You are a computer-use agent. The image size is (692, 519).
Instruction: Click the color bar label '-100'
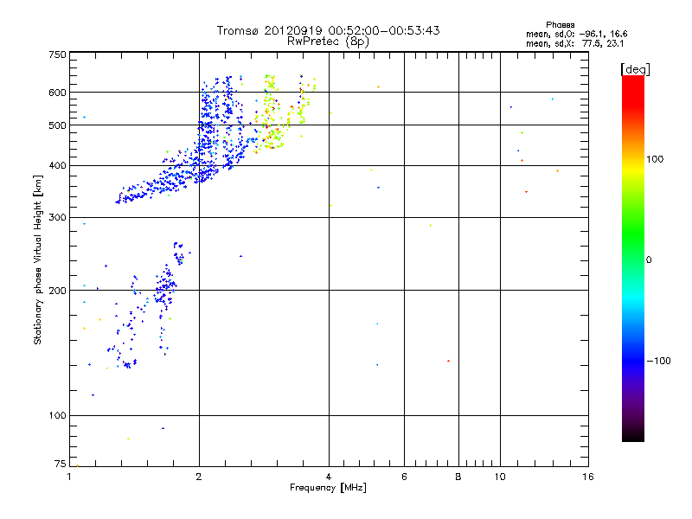[x=658, y=361]
